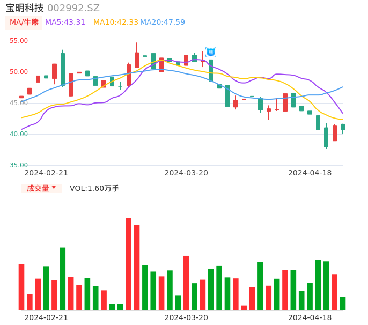The height and width of the screenshot is (325, 368).
Task: Click the 55.00 price axis label
Action: point(19,41)
